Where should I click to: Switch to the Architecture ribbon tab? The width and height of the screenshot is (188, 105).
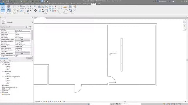point(9,4)
